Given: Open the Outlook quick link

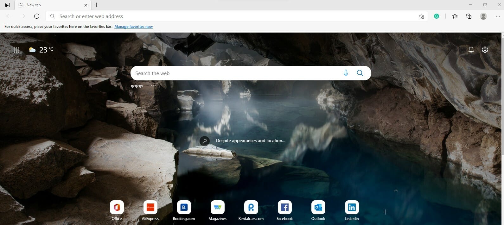Looking at the screenshot, I should coord(318,210).
